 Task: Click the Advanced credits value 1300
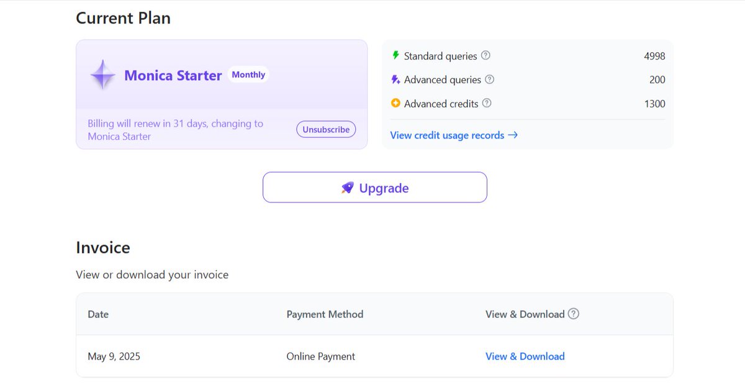tap(654, 104)
